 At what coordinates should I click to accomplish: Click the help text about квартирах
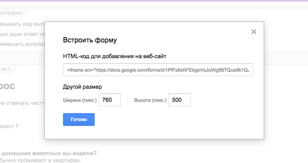pyautogui.click(x=41, y=160)
